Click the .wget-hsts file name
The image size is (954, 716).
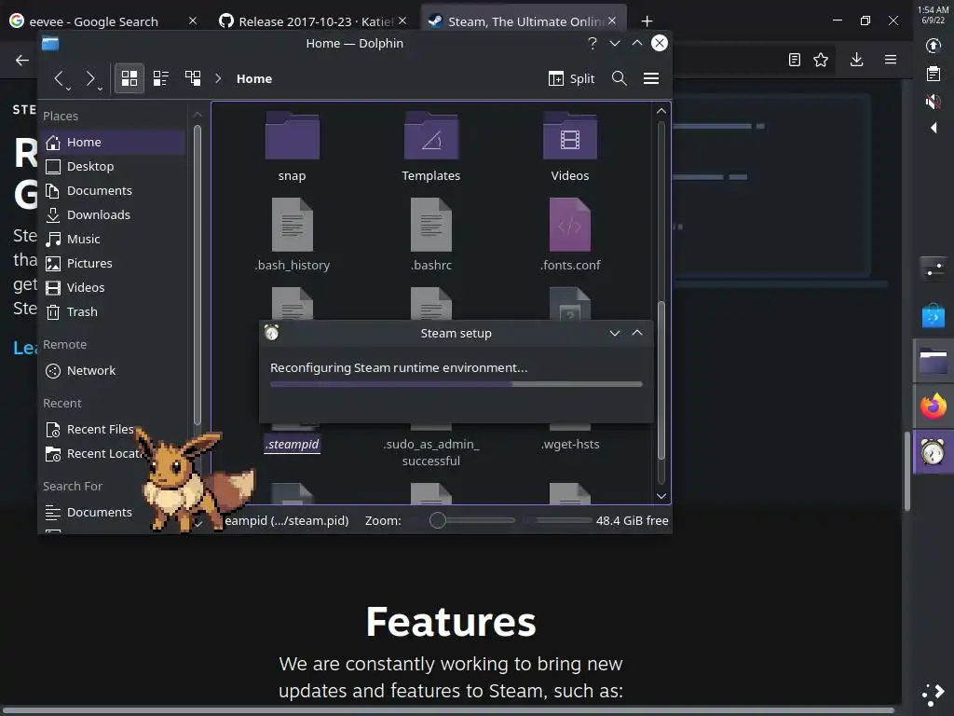570,445
